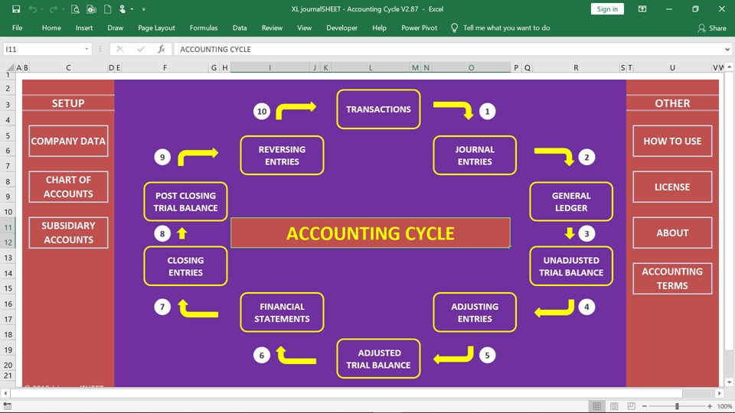Open CHART OF ACCOUNTS button
This screenshot has height=413, width=735.
(x=68, y=187)
